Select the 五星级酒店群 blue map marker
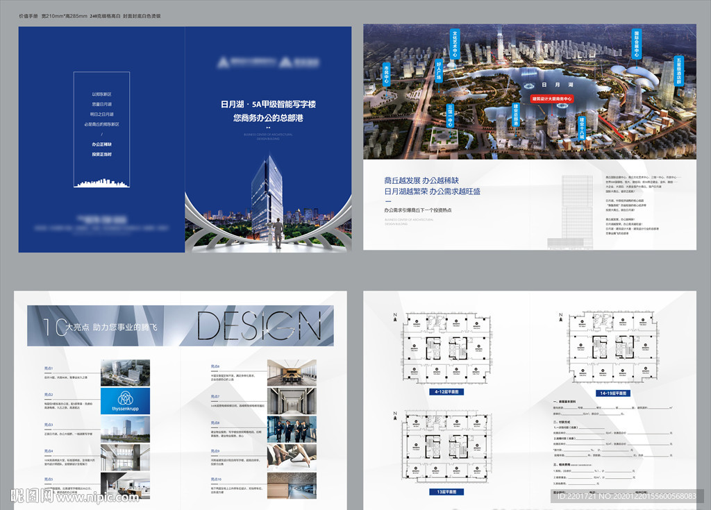Viewport: 711px width, 510px height. coord(679,71)
